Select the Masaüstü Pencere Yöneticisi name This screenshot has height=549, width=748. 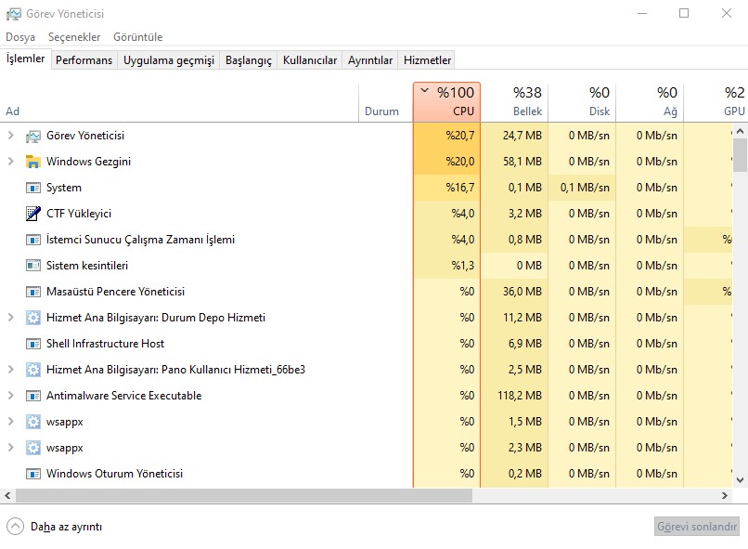click(x=115, y=292)
